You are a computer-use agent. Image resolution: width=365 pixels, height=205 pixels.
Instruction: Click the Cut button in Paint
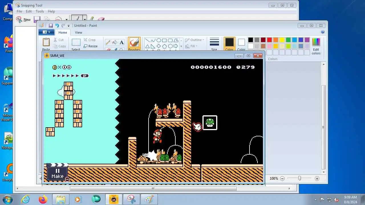pos(58,40)
